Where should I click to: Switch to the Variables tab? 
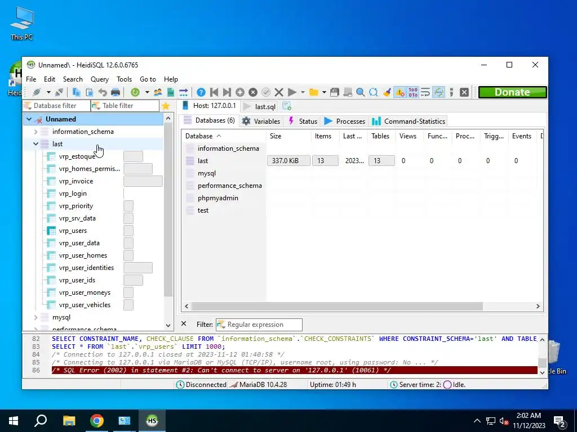pos(261,121)
